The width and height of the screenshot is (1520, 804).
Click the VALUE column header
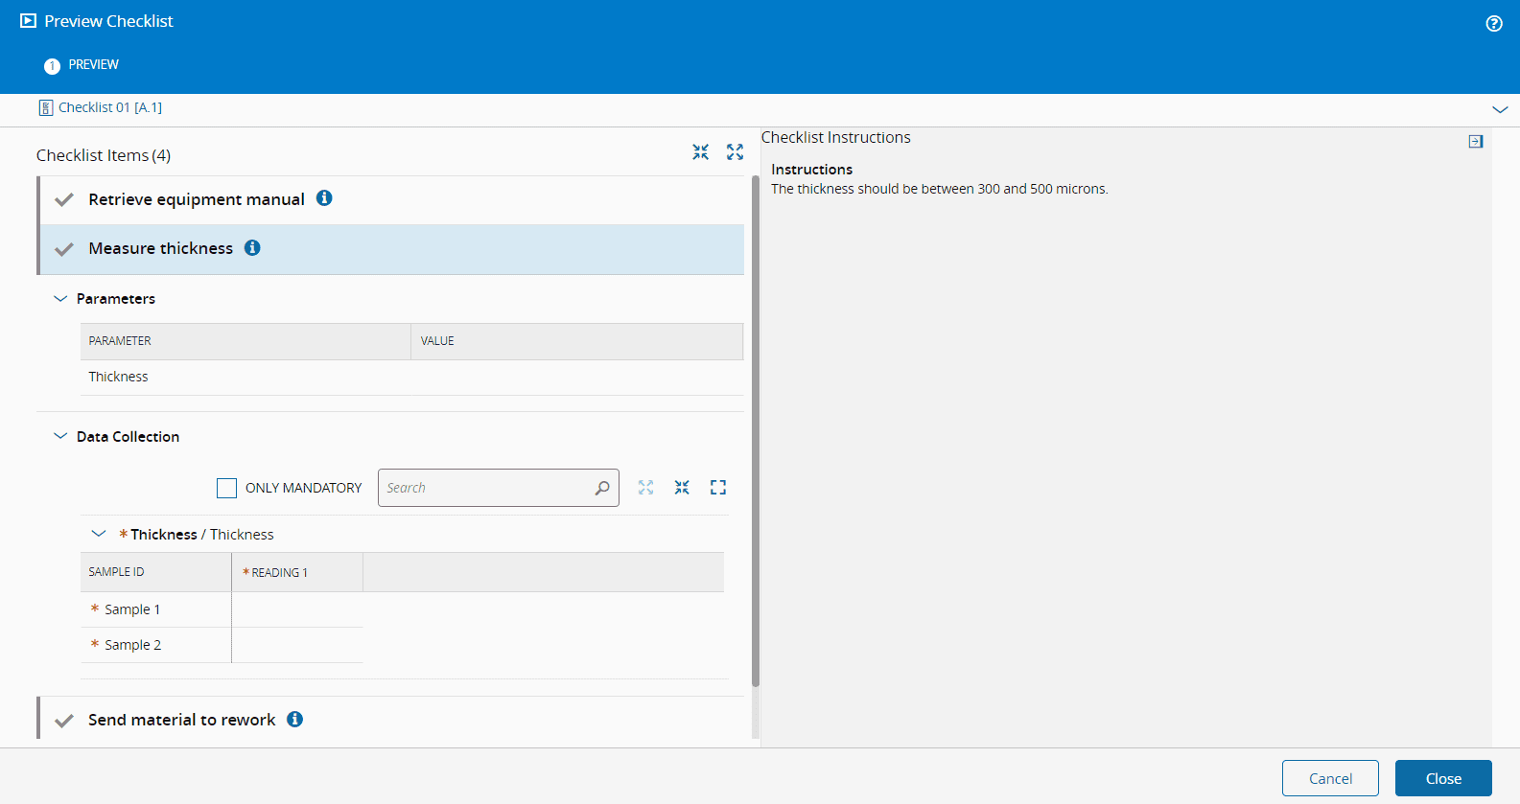[577, 341]
